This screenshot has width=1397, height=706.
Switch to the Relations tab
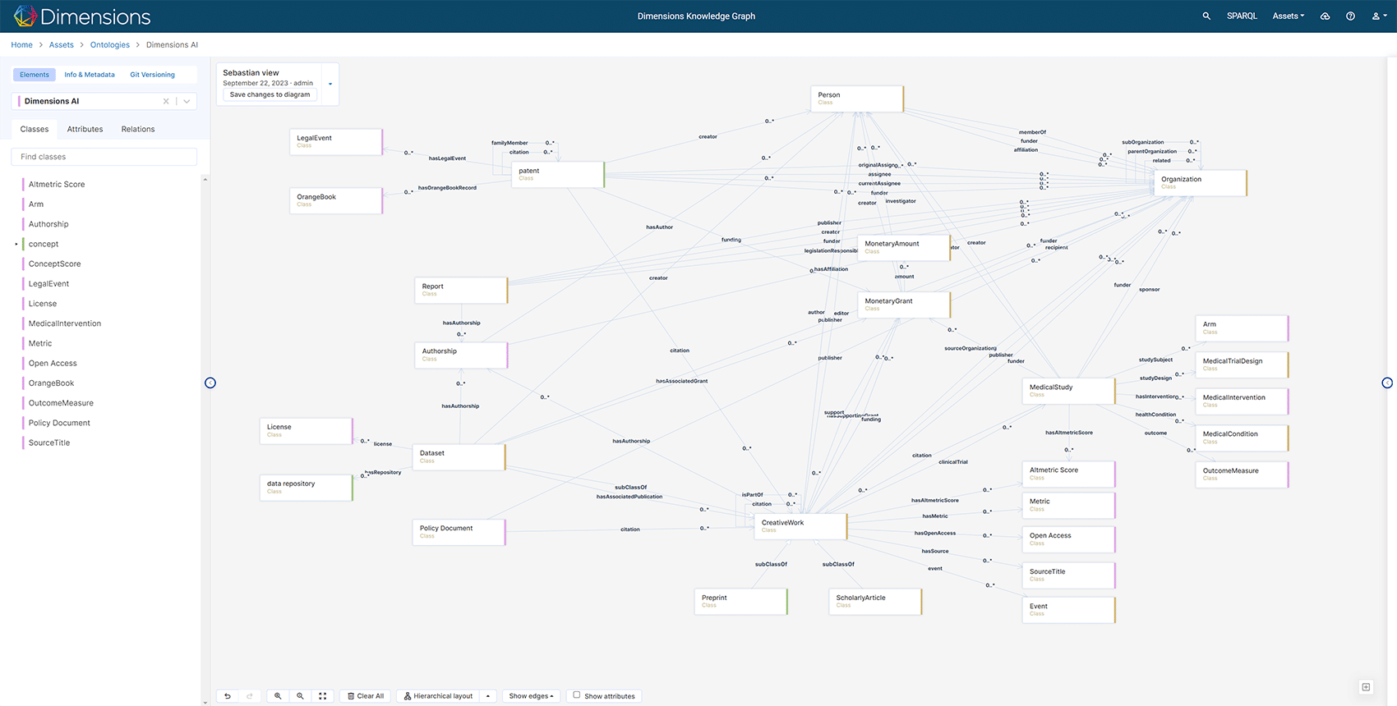138,129
